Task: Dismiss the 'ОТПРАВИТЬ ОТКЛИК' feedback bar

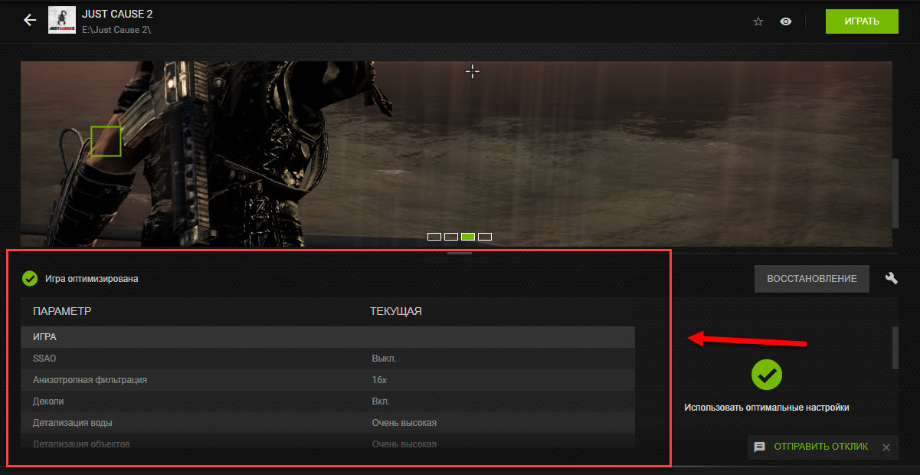Action: pos(886,447)
